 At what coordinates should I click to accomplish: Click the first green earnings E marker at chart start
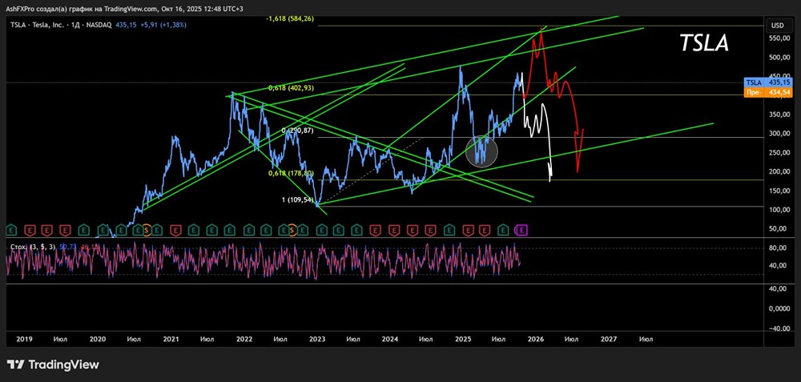[11, 231]
